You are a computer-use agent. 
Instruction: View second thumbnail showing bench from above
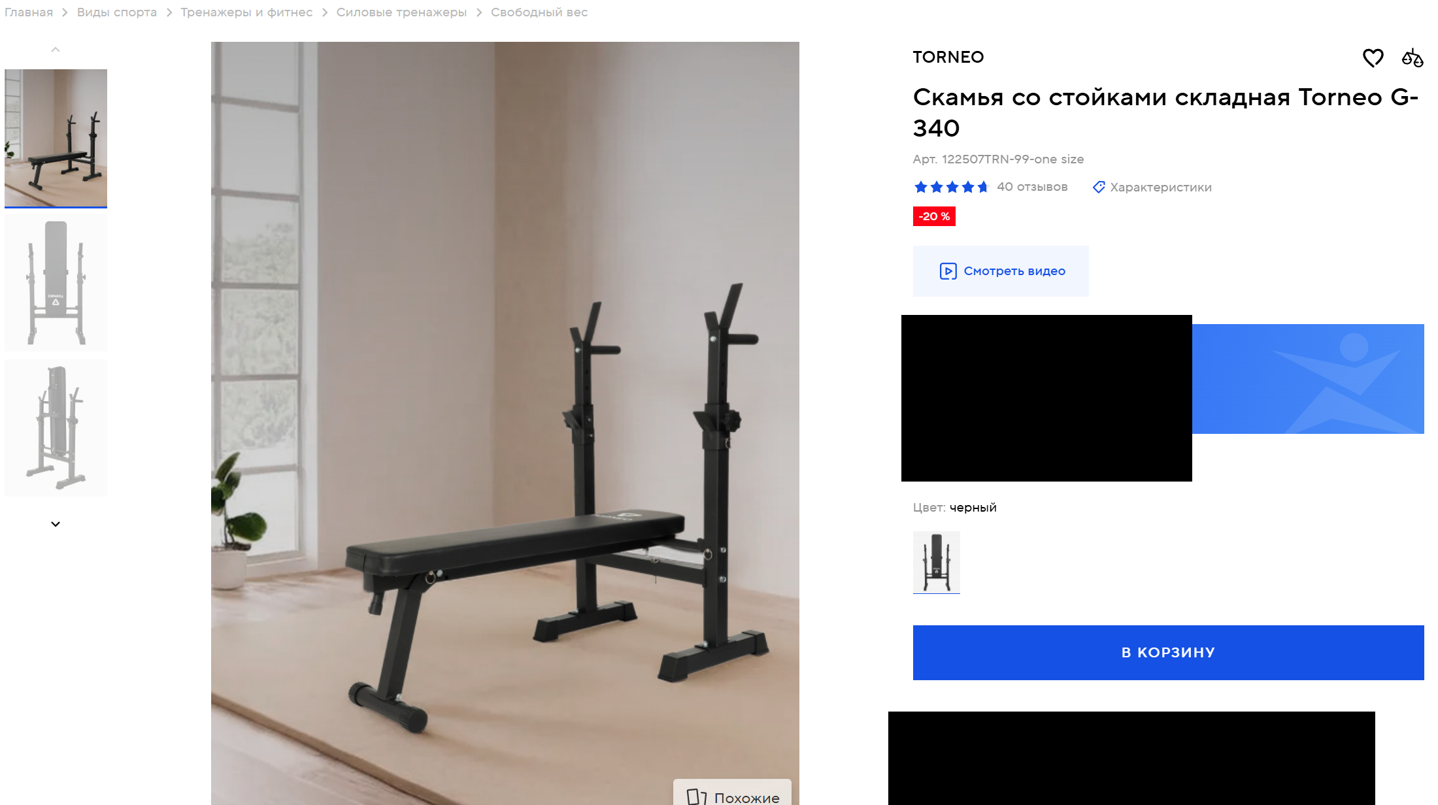coord(56,283)
